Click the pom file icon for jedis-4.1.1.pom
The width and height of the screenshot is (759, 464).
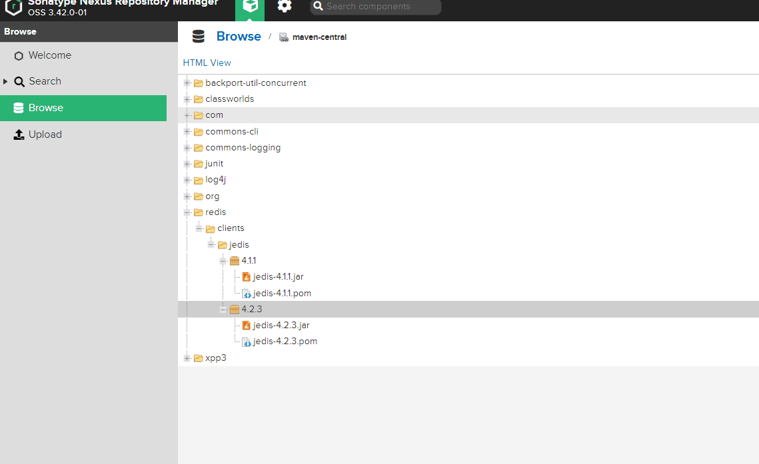tap(247, 294)
